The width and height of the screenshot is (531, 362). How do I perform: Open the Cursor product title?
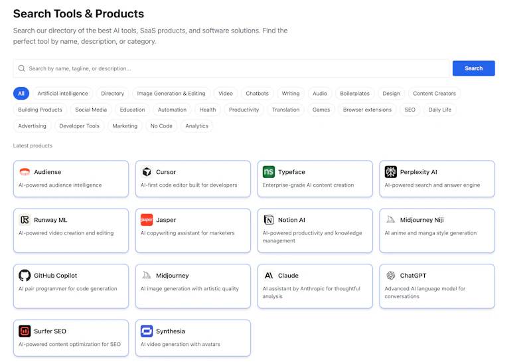(x=166, y=172)
